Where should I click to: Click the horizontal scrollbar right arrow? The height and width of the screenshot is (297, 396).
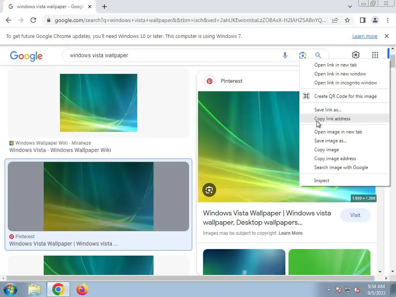tap(386, 278)
